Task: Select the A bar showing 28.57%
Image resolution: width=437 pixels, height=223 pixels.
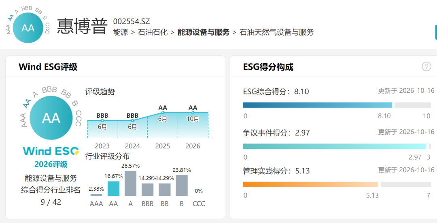Action: (x=130, y=183)
